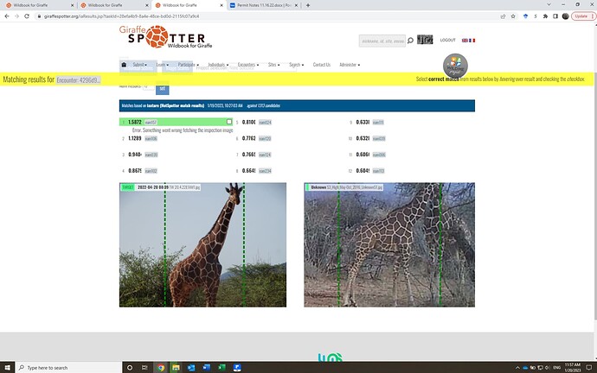The image size is (597, 373).
Task: Bookmark this page with the star icon
Action: pyautogui.click(x=513, y=16)
